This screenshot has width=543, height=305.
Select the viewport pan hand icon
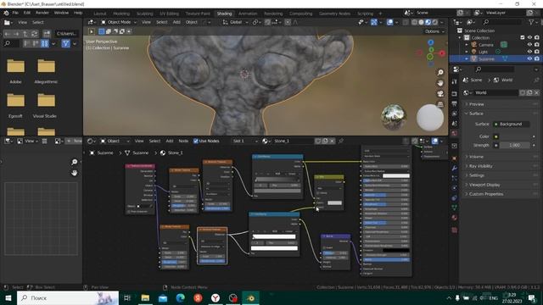(x=440, y=83)
